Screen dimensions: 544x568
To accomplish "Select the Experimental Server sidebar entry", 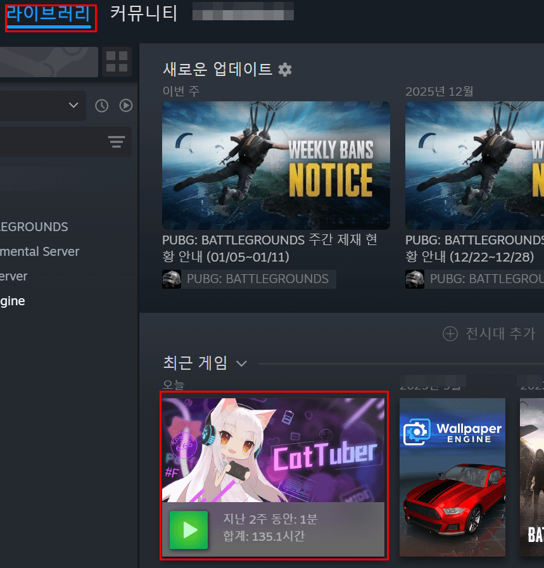I will coord(39,251).
